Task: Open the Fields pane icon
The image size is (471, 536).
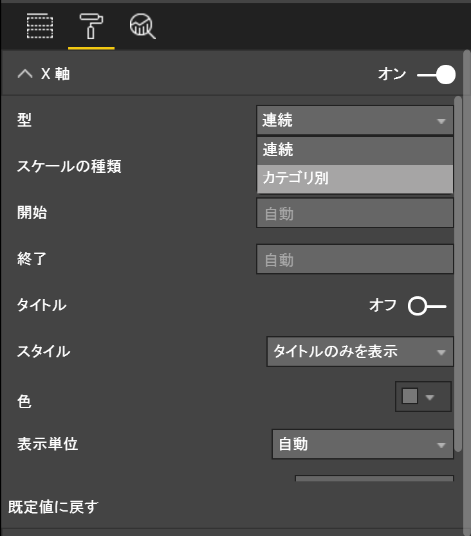Action: tap(40, 26)
